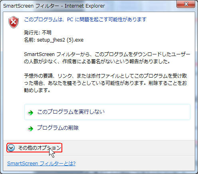Select the プログラムの削除 command text

(x=58, y=128)
